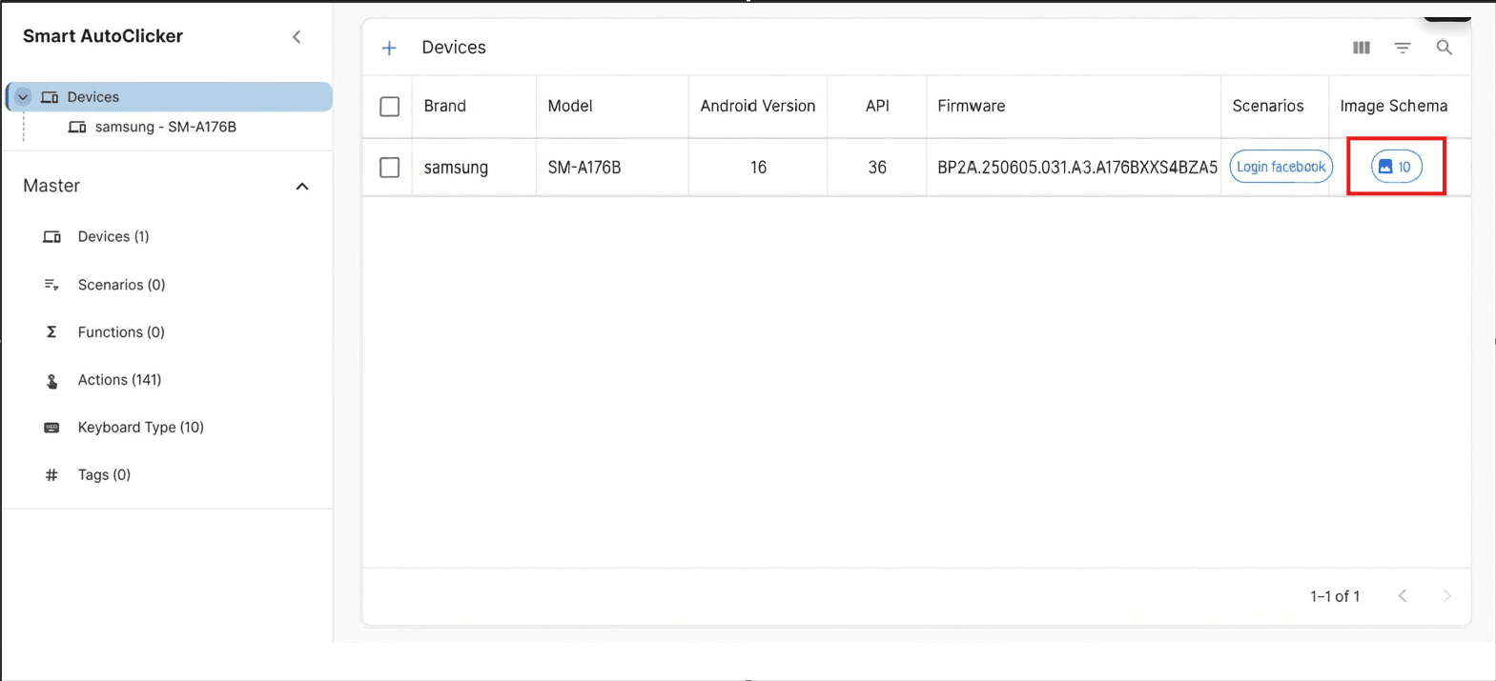Open Actions (141) menu item

119,380
